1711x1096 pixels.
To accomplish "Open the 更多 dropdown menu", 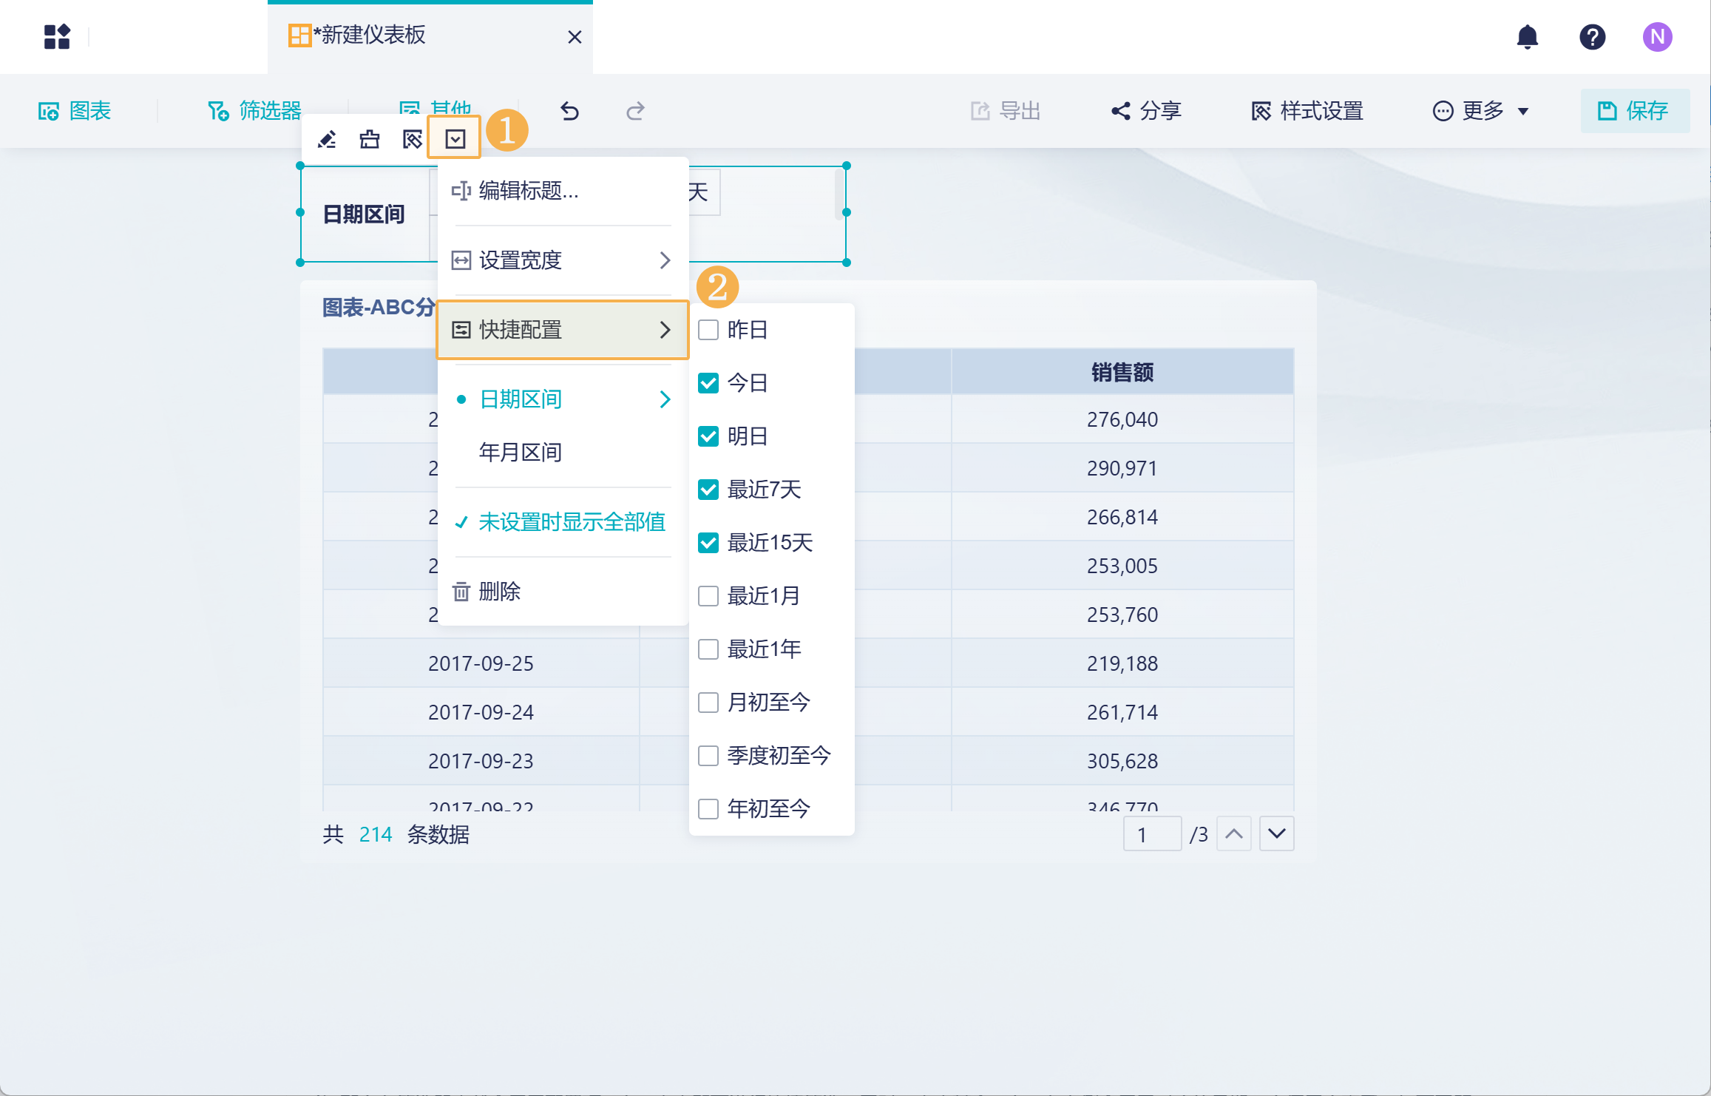I will point(1481,111).
